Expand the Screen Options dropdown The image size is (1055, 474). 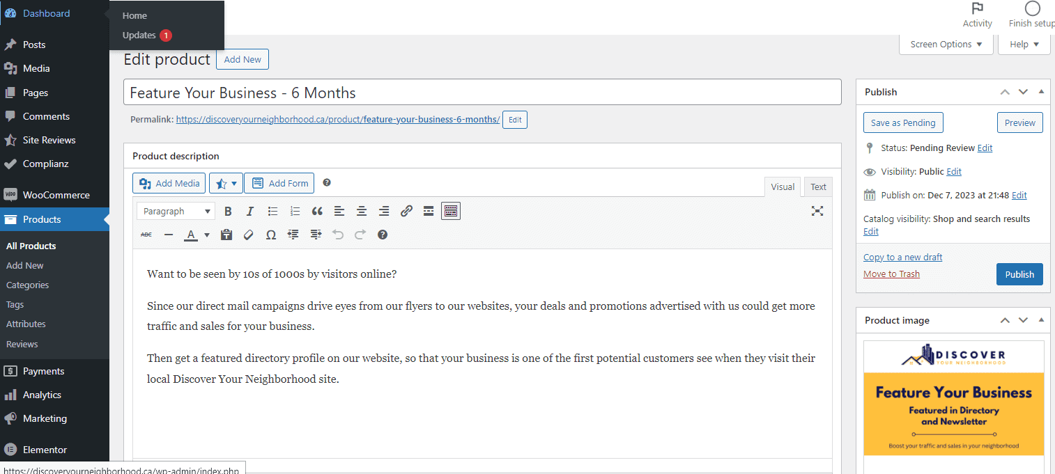(x=946, y=45)
